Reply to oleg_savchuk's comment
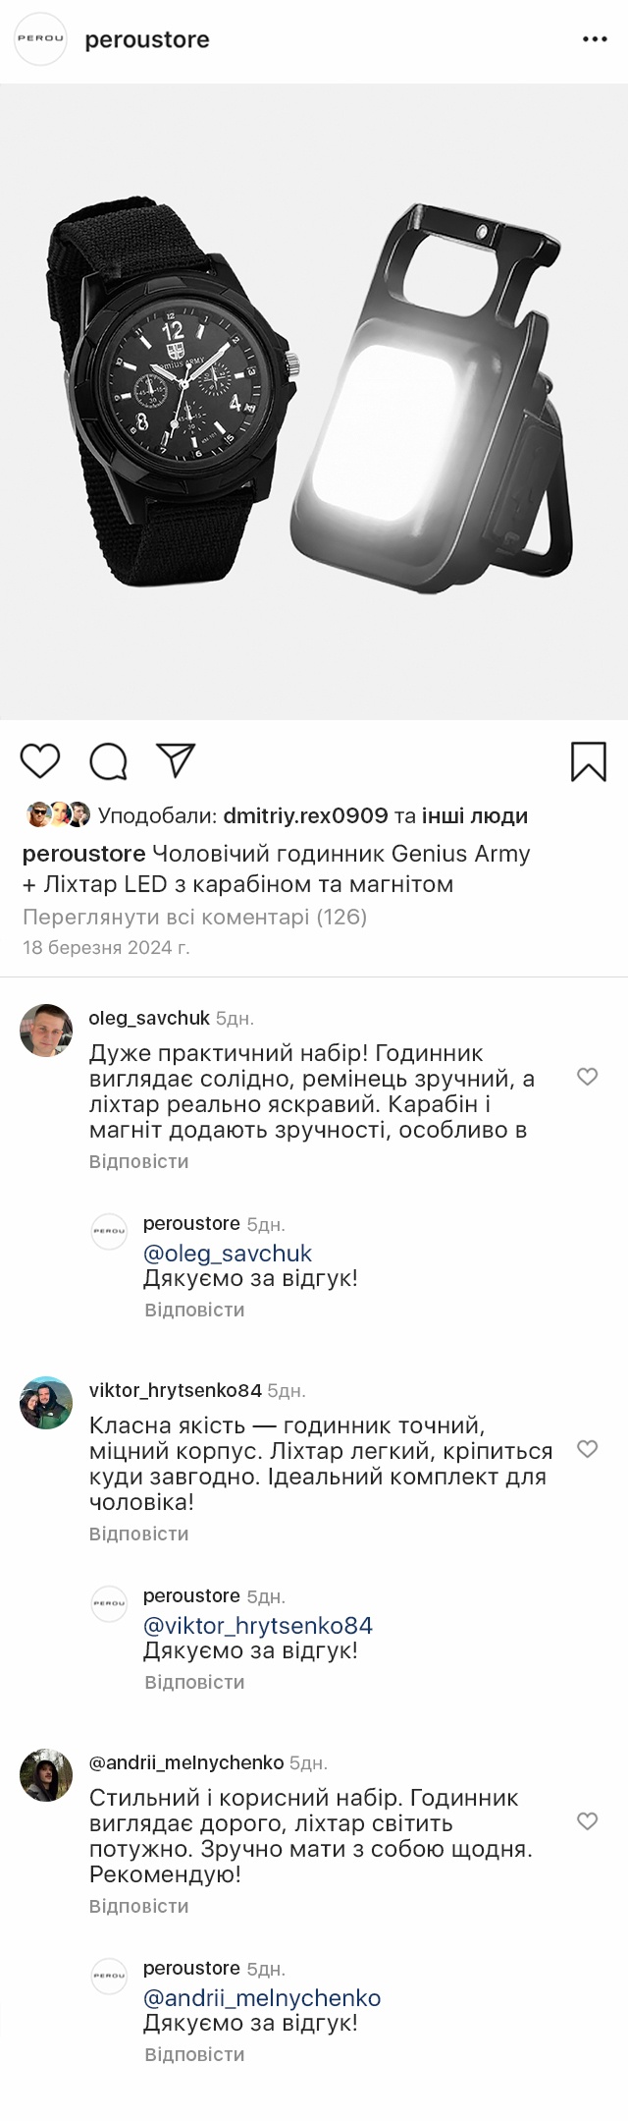The image size is (628, 2121). pyautogui.click(x=138, y=1161)
